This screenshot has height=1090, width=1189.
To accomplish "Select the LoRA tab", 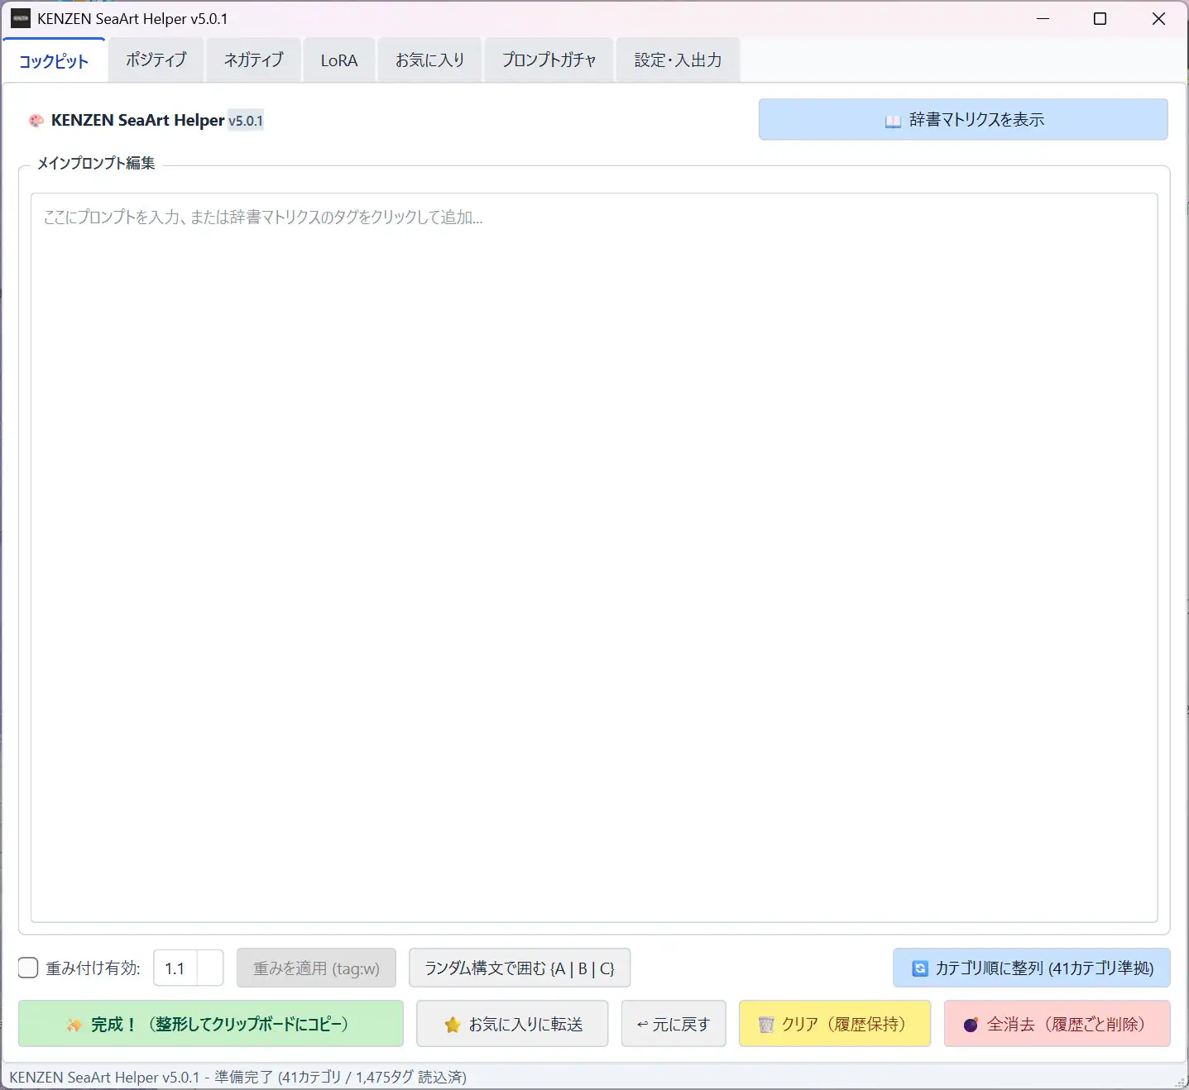I will click(x=339, y=60).
